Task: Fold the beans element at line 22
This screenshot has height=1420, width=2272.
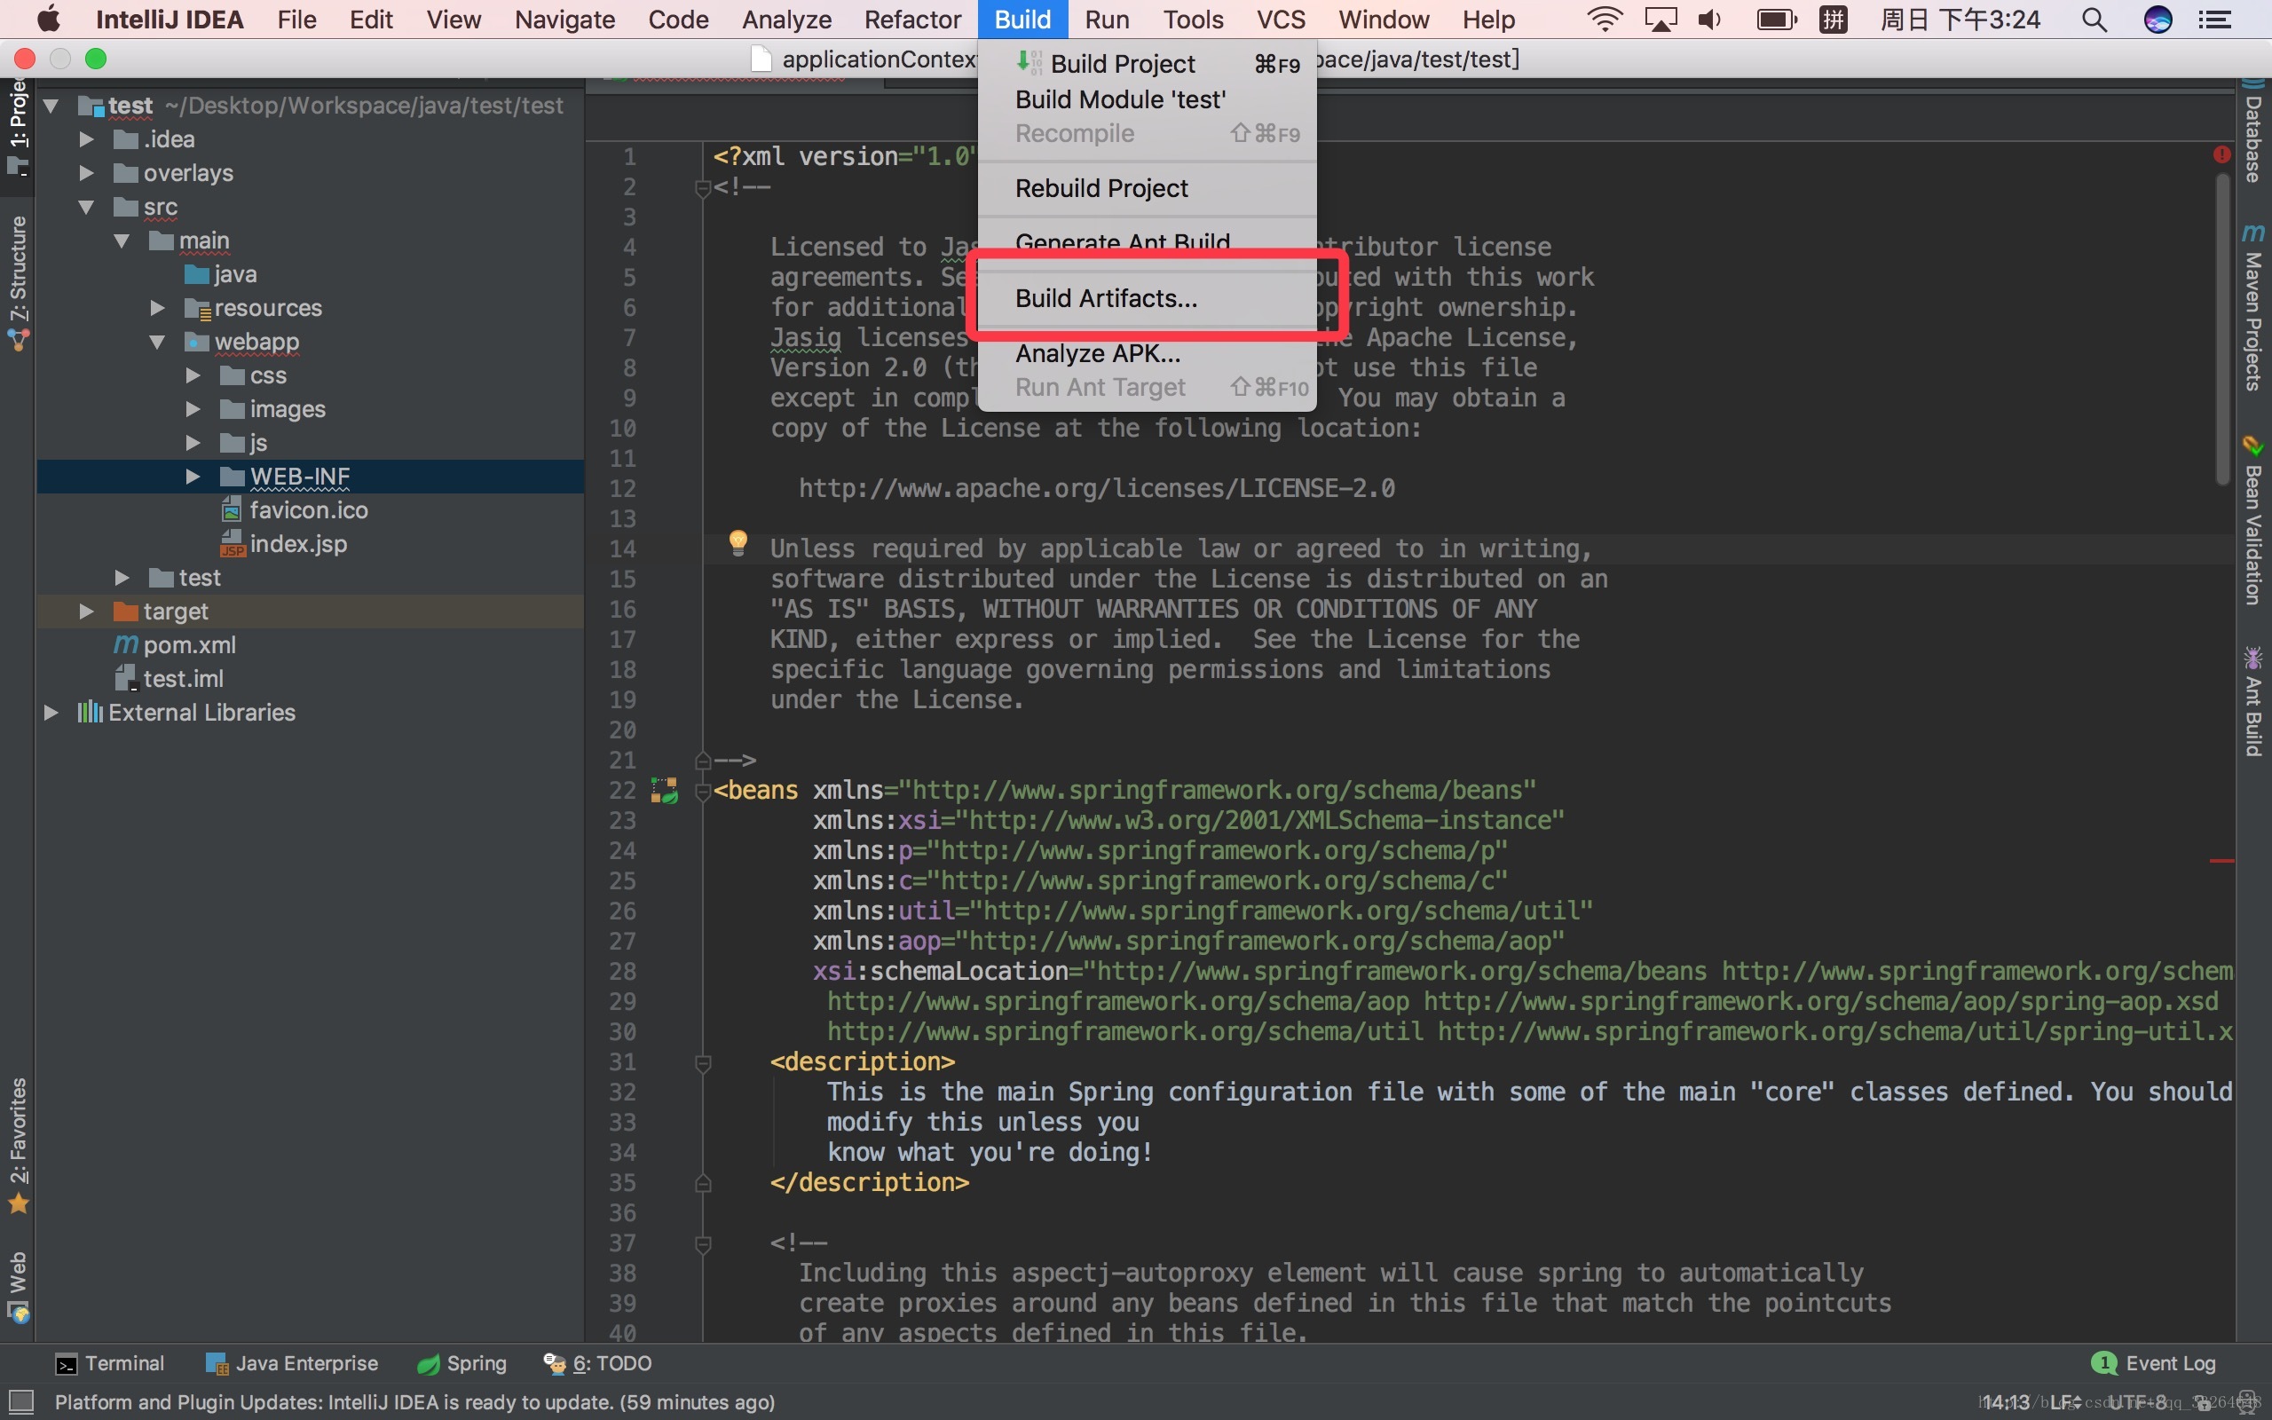Action: (702, 792)
